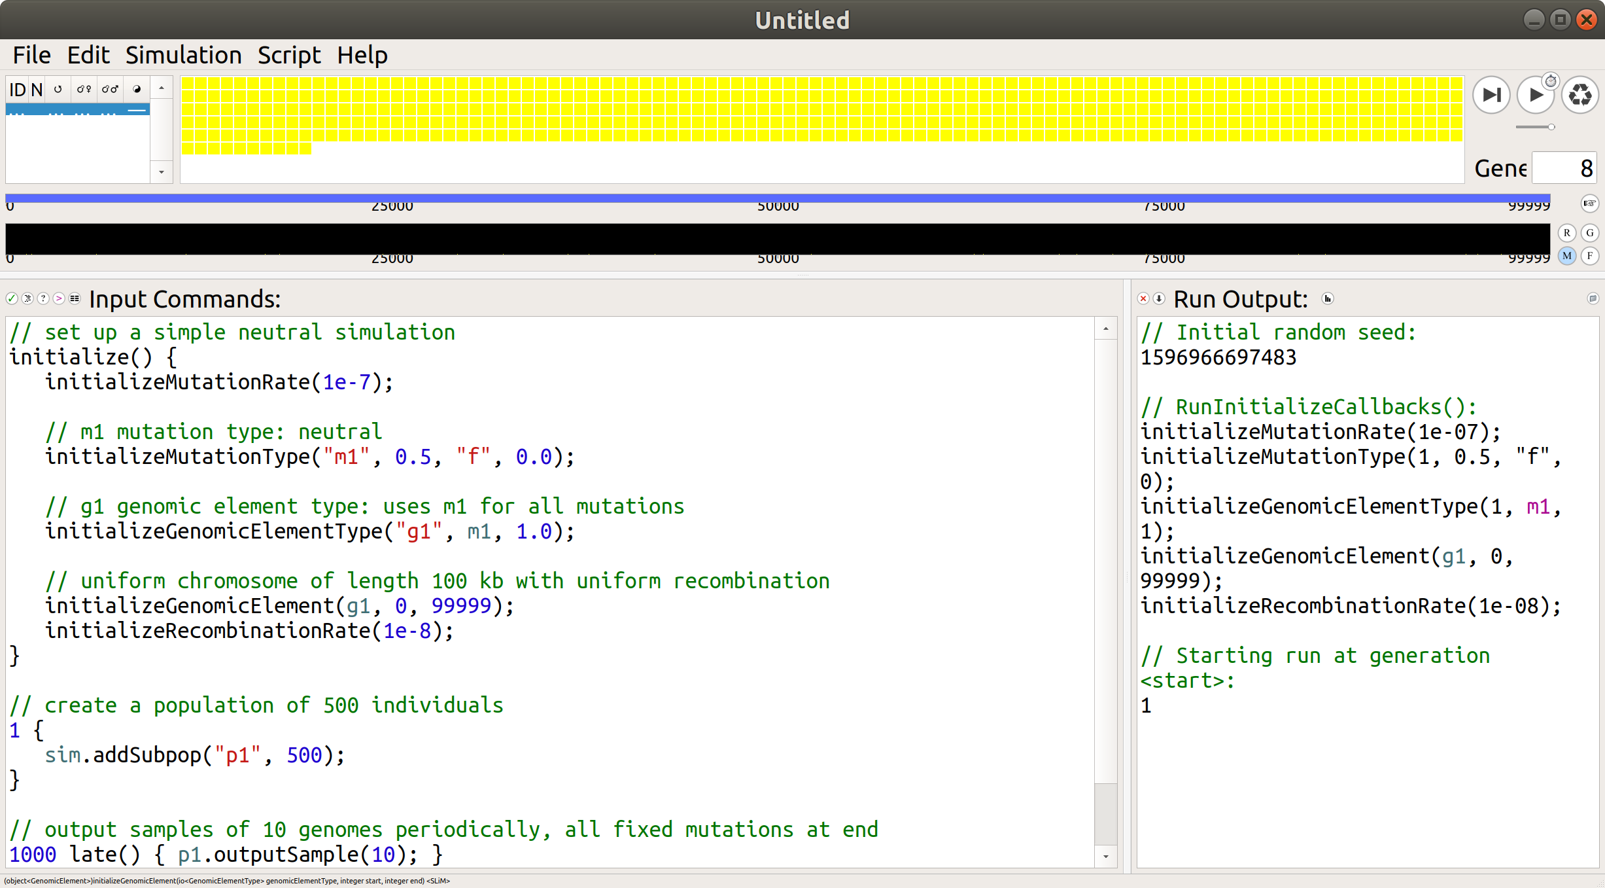Toggle mutation display with the M button
This screenshot has width=1605, height=888.
1566,256
